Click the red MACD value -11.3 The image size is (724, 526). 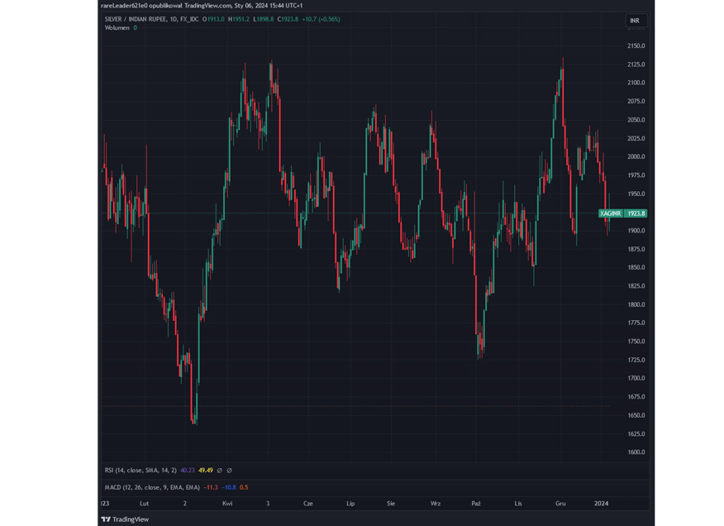point(211,487)
